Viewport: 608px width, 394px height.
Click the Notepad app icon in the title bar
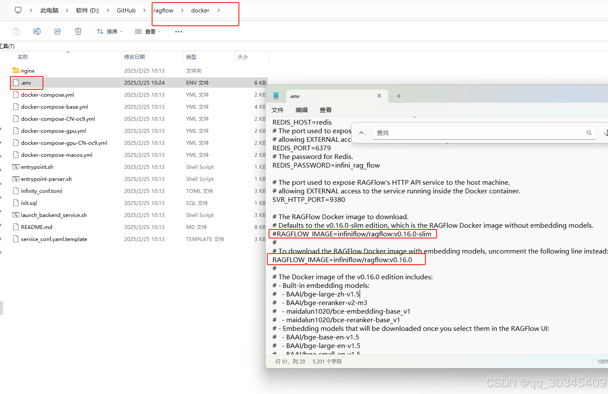(276, 96)
